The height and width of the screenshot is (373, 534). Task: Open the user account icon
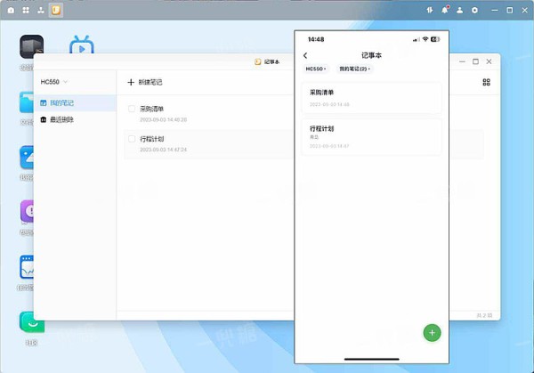pos(460,10)
